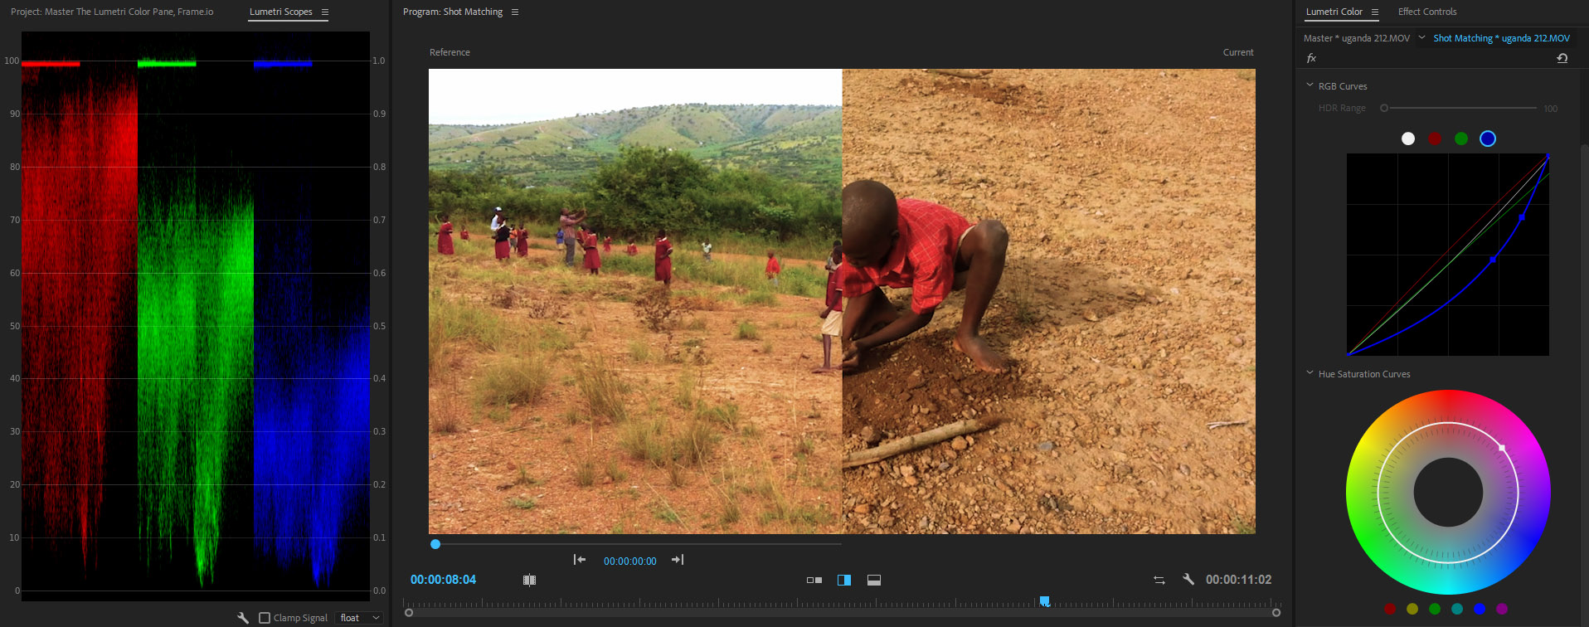The width and height of the screenshot is (1589, 627).
Task: Click the left zoom bar handle
Action: pos(409,613)
